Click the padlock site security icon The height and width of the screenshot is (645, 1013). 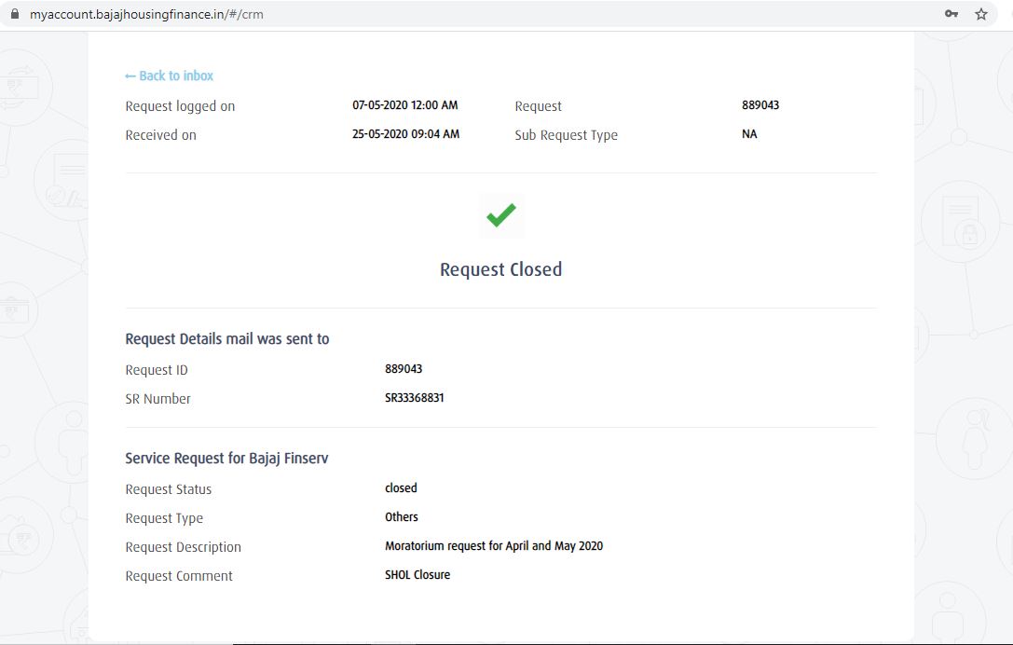tap(14, 14)
